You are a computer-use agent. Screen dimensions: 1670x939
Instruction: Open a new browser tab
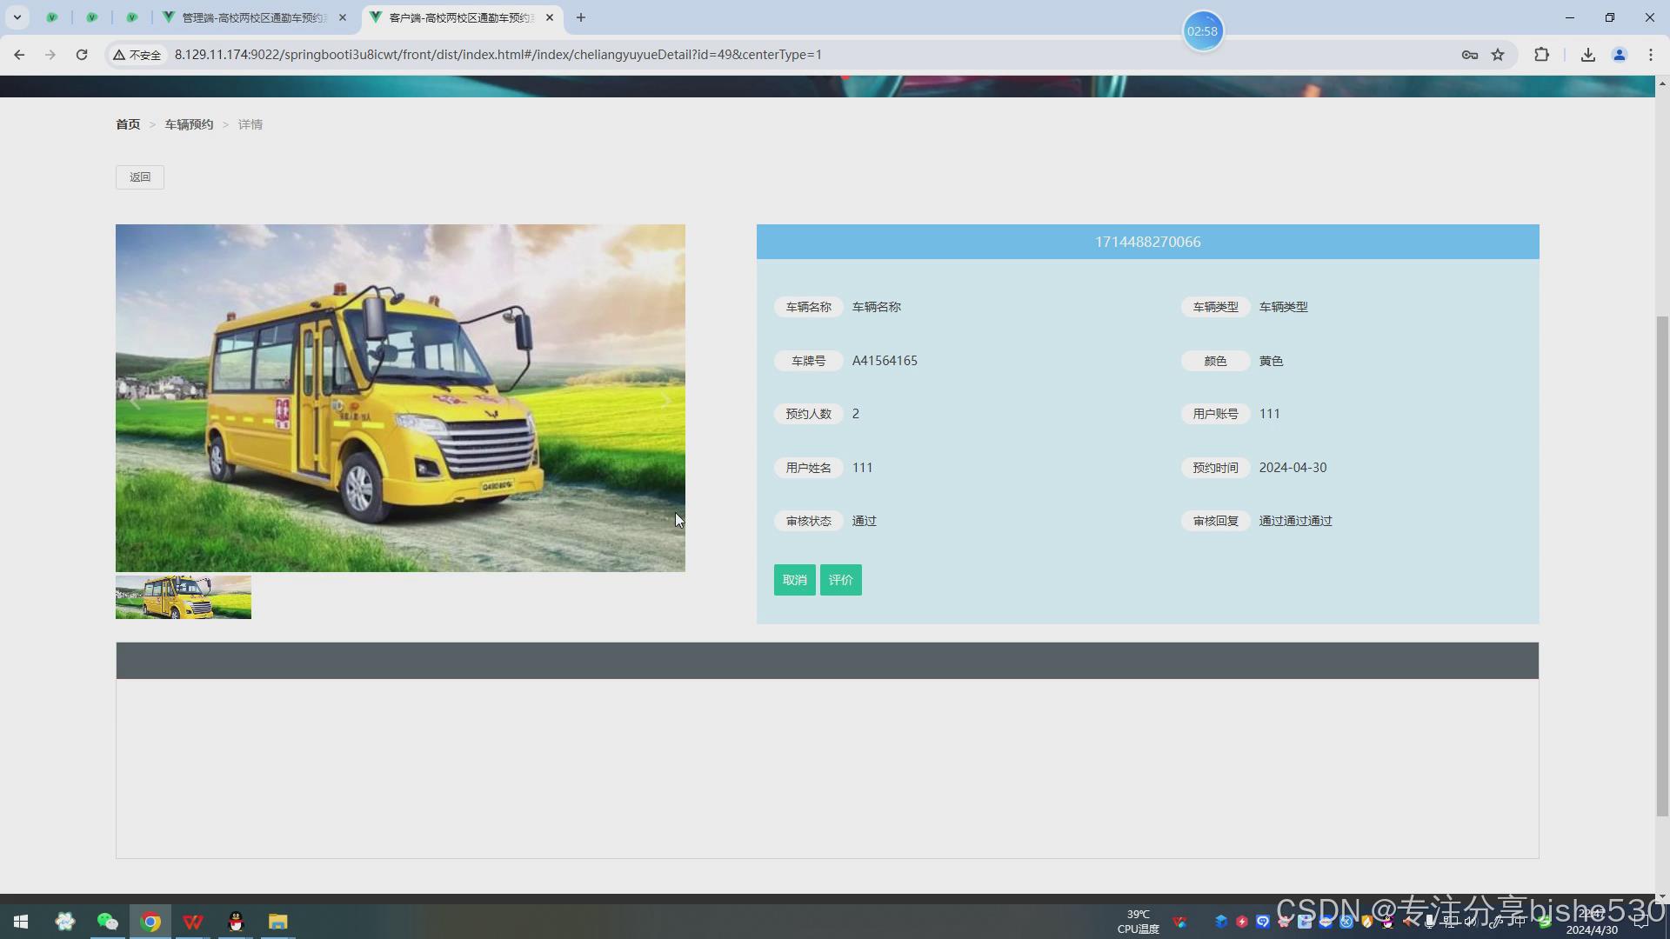(x=580, y=17)
